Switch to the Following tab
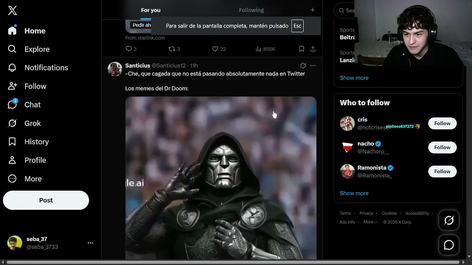472x265 pixels. [x=251, y=10]
